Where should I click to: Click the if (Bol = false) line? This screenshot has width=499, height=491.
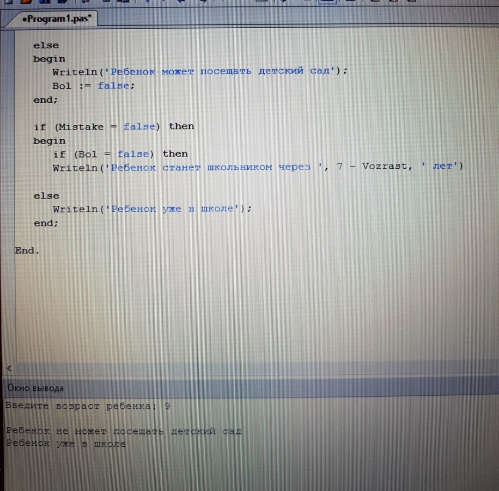(120, 154)
